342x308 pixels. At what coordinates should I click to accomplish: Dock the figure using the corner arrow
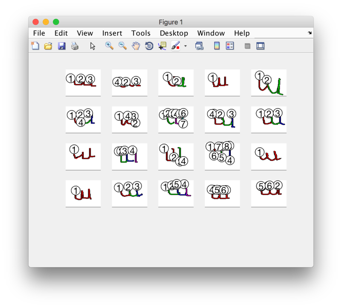coord(310,33)
